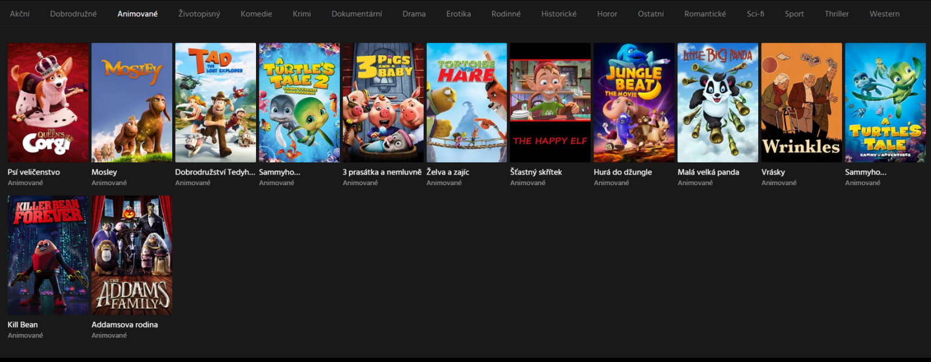Select the Sci-fi tab
Viewport: 931px width, 362px height.
[x=755, y=13]
